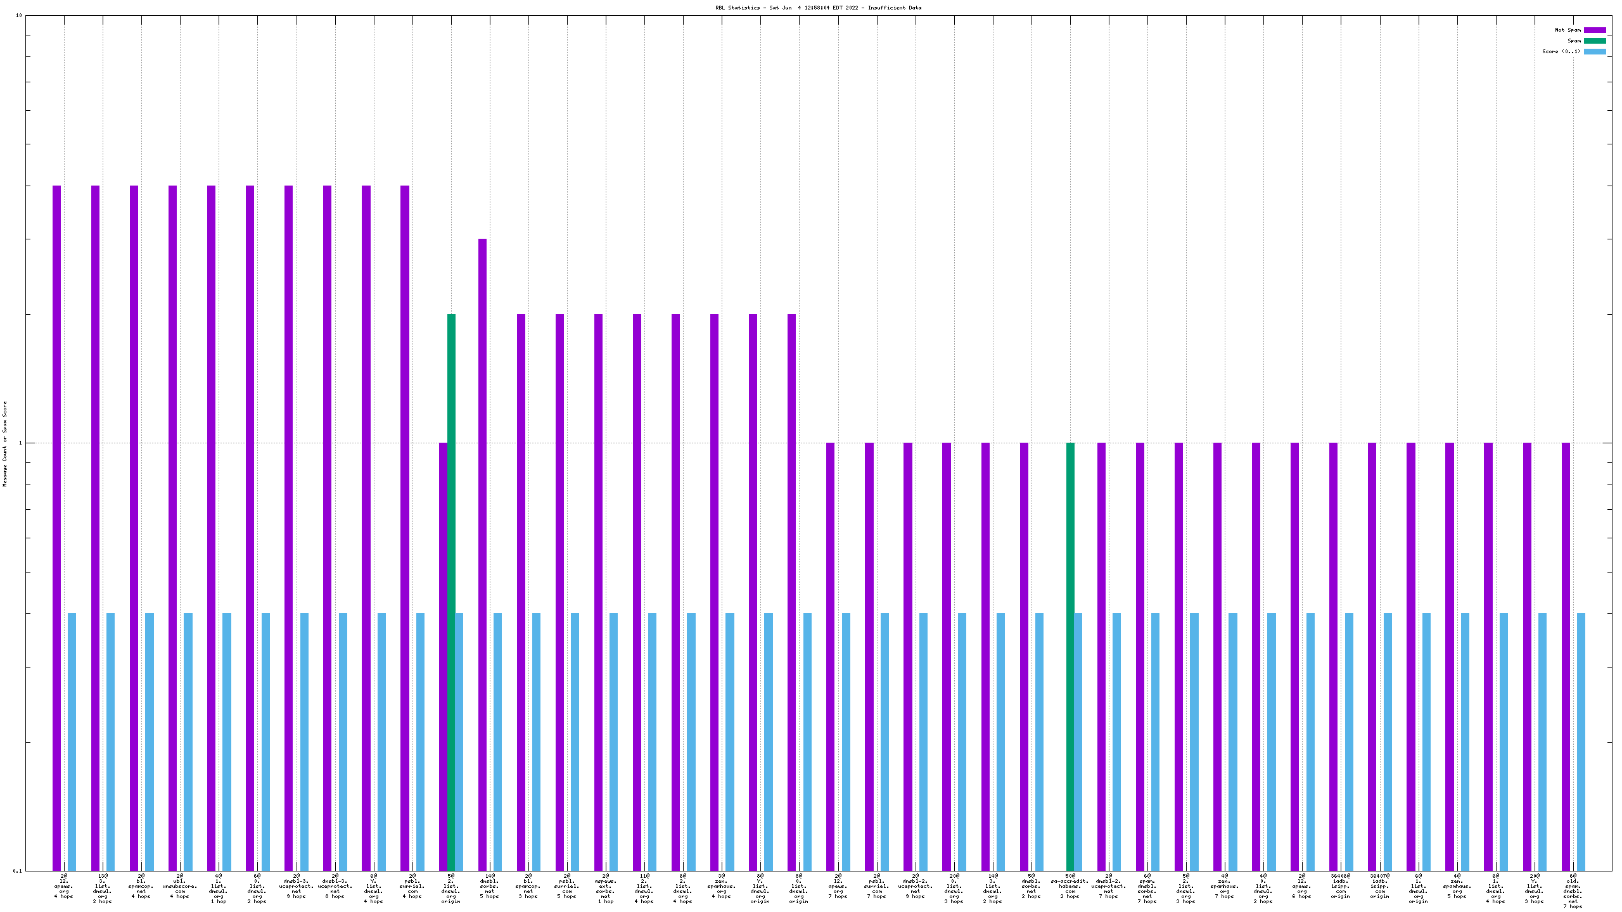1622x912 pixels.
Task: Click the label "36406@ iadb.isipp.com origin"
Action: [1341, 886]
